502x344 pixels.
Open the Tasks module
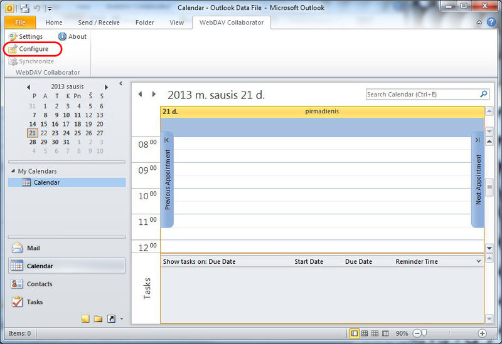tap(67, 301)
